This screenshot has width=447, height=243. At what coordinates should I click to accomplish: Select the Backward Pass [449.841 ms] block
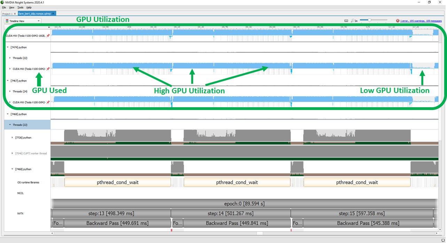click(237, 223)
